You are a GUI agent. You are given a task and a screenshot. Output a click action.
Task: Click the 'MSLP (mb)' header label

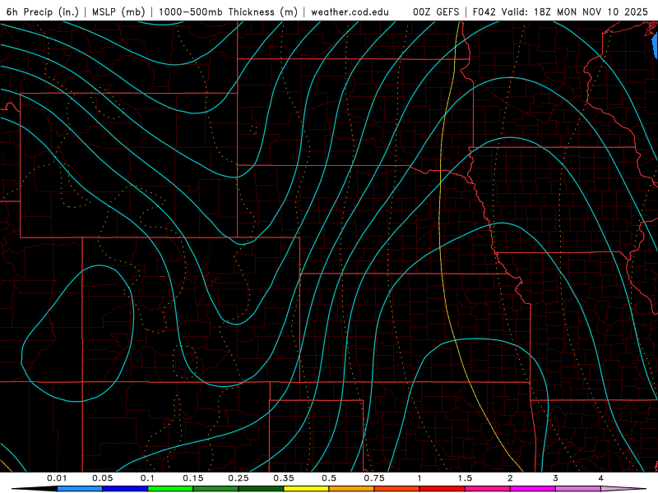[x=118, y=12]
